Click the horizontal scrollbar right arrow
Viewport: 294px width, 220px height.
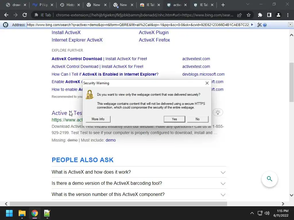(x=283, y=204)
